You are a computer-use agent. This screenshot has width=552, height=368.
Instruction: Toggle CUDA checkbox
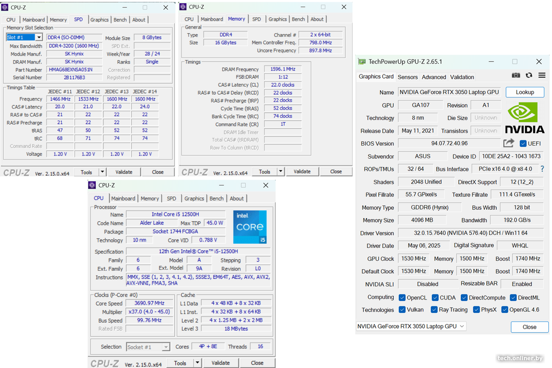pyautogui.click(x=435, y=298)
